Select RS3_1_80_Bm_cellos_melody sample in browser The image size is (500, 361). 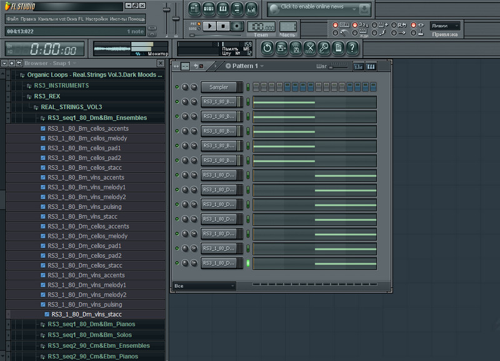coord(87,138)
